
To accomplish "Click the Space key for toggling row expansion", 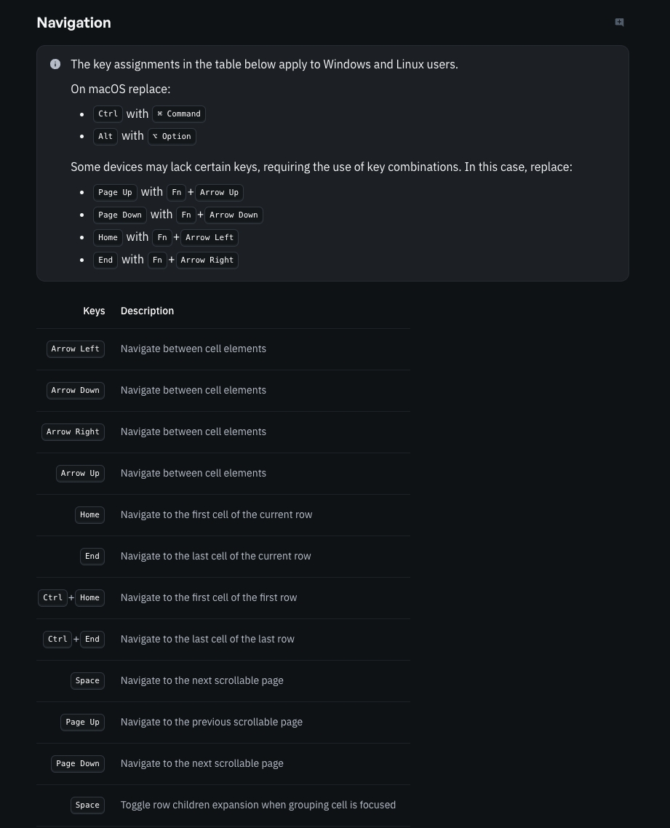I will click(87, 805).
